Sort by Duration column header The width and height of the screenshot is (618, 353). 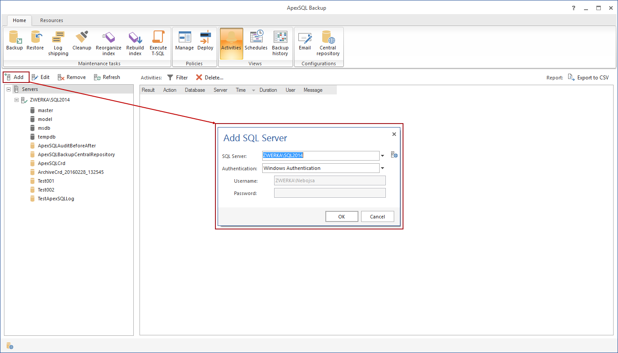(x=268, y=90)
